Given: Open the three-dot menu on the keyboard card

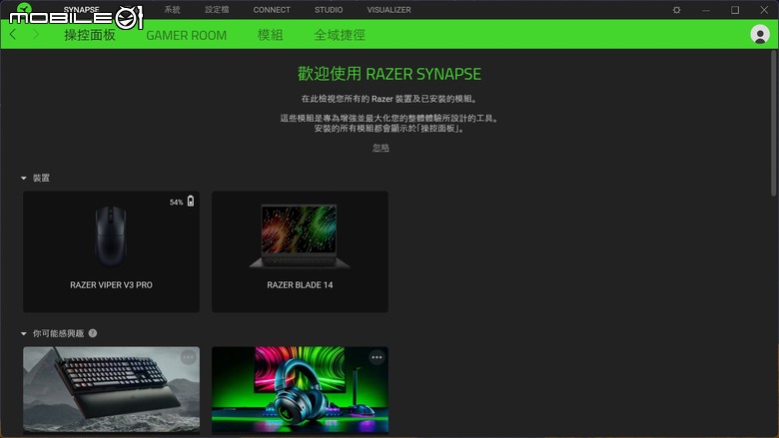Looking at the screenshot, I should coord(188,357).
